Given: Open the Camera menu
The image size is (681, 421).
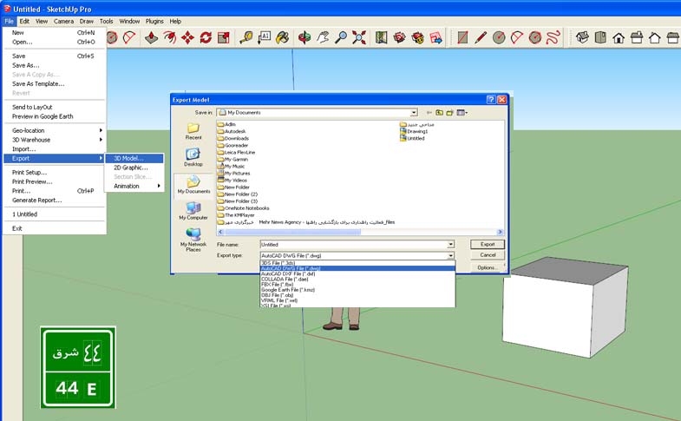Looking at the screenshot, I should point(63,21).
